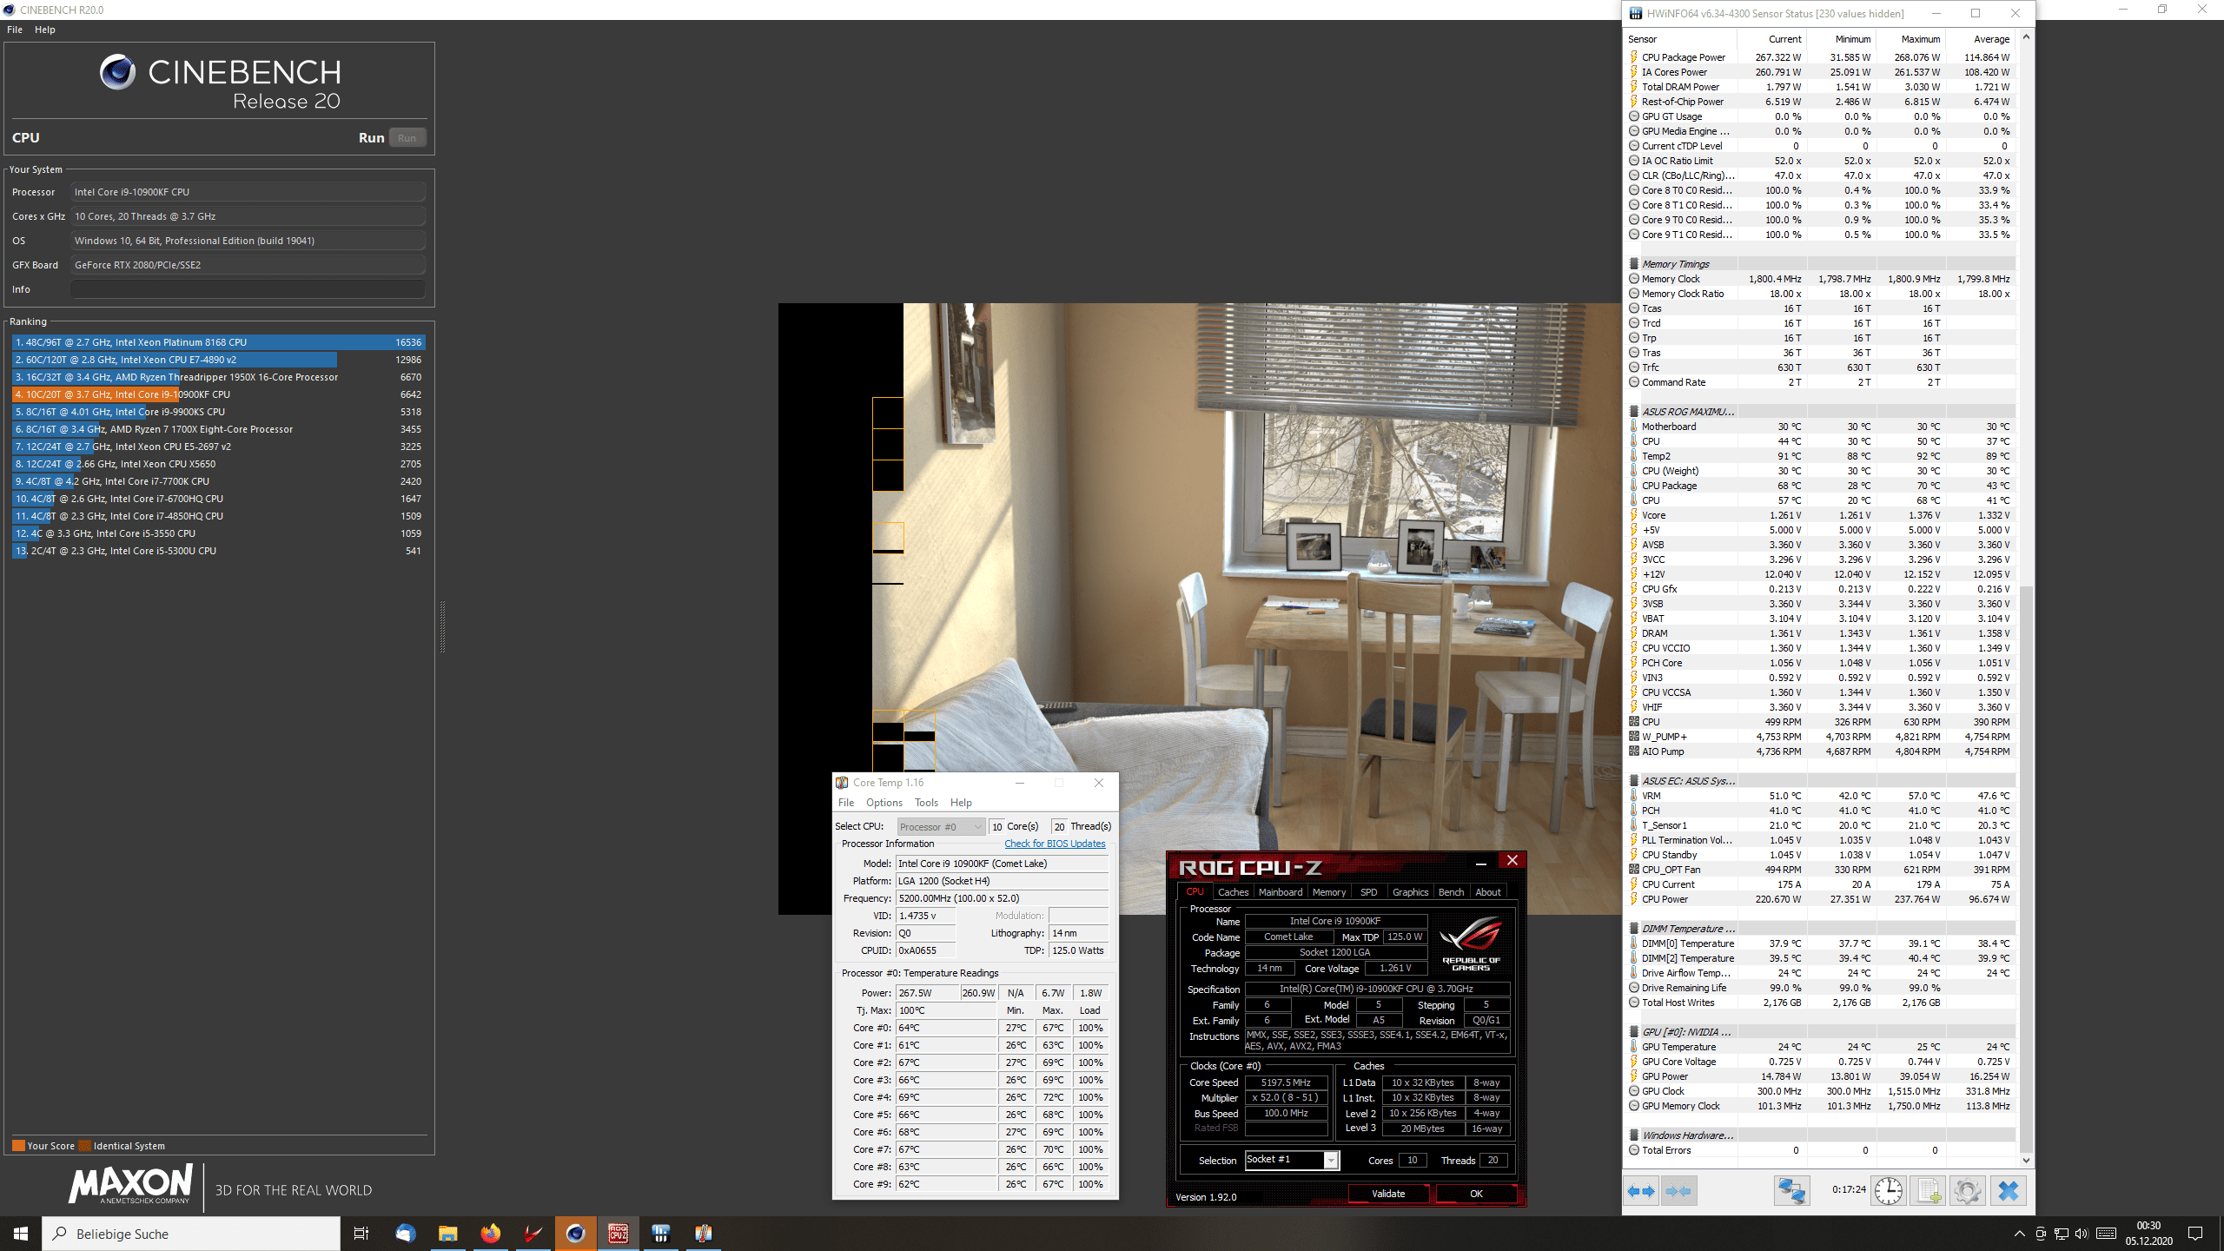Click the volume icon in system tray
The image size is (2224, 1251).
[x=2081, y=1234]
